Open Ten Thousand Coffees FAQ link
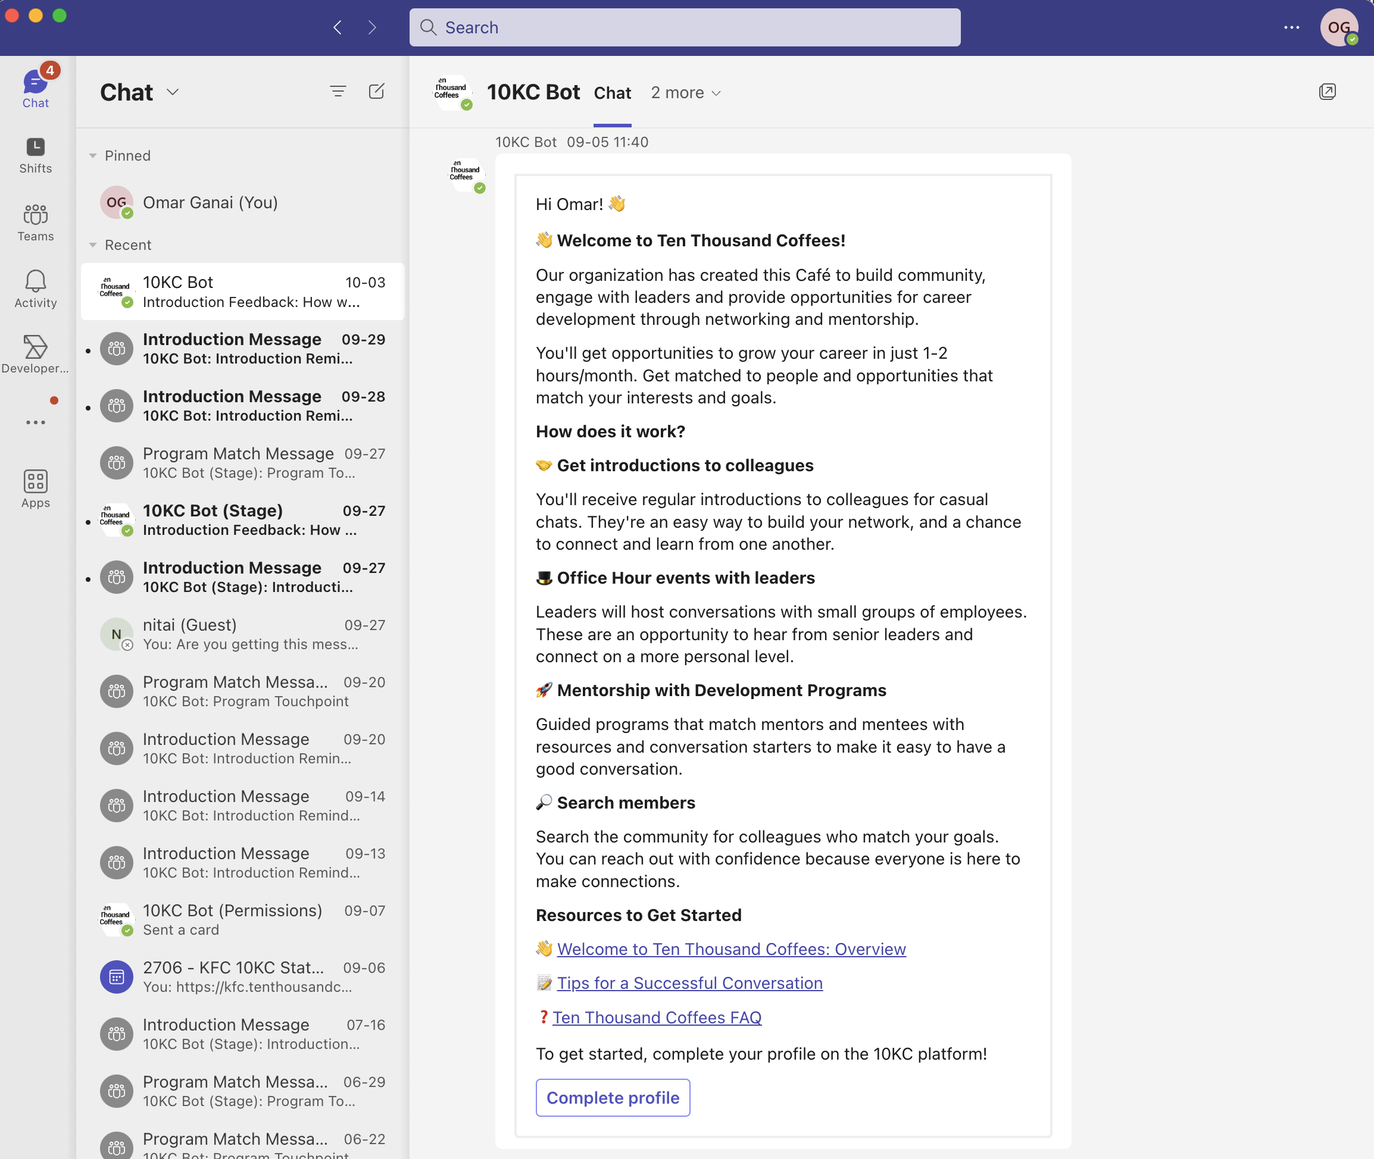The height and width of the screenshot is (1159, 1374). [657, 1017]
